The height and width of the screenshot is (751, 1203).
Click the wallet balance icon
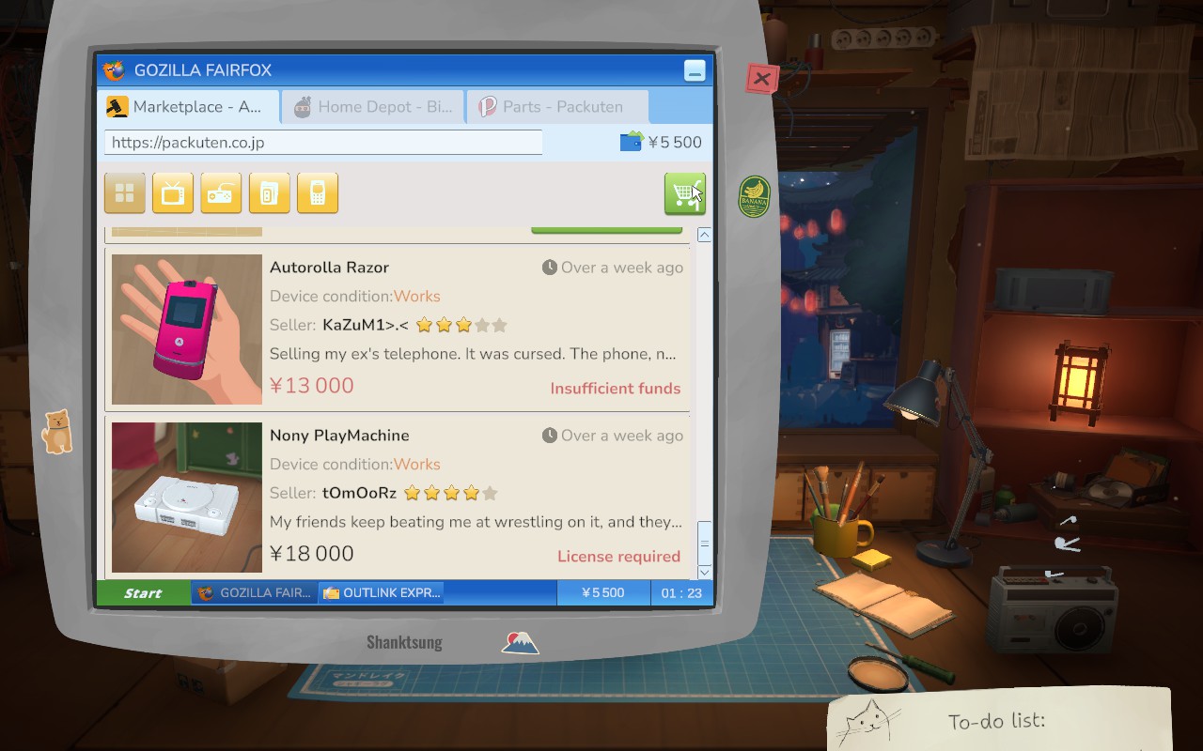point(632,142)
